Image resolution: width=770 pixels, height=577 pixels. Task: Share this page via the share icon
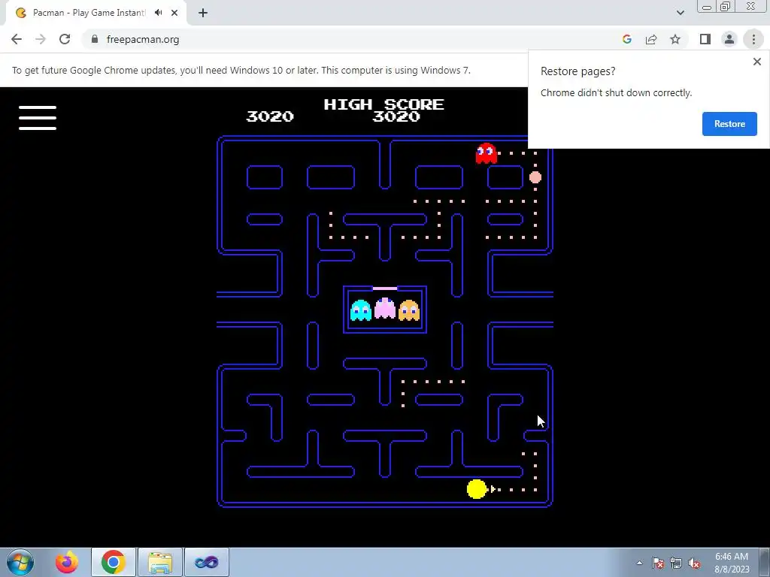click(x=651, y=39)
